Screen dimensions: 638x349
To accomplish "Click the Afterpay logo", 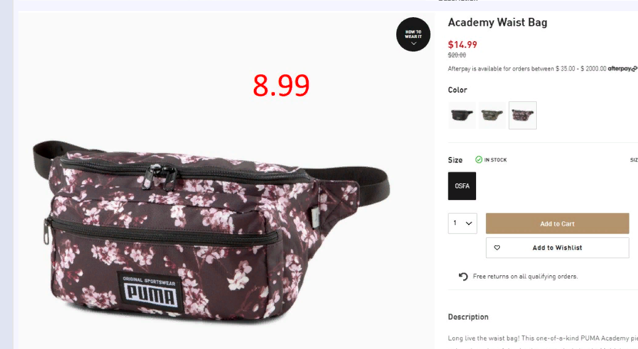I will [623, 69].
